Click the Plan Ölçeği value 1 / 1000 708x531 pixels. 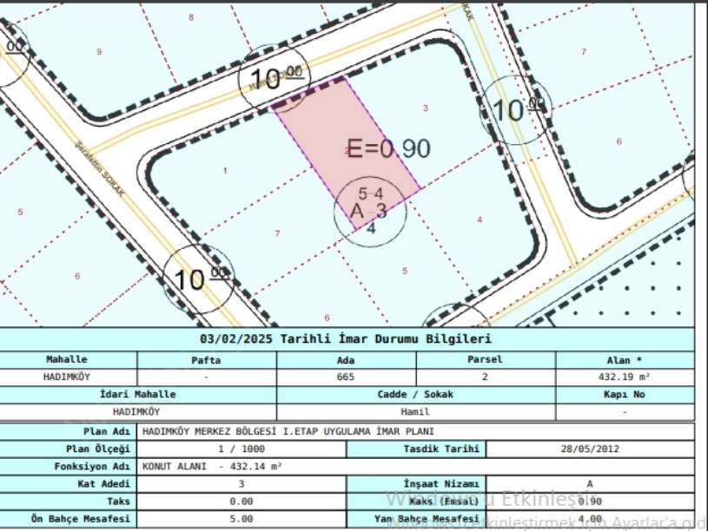242,449
